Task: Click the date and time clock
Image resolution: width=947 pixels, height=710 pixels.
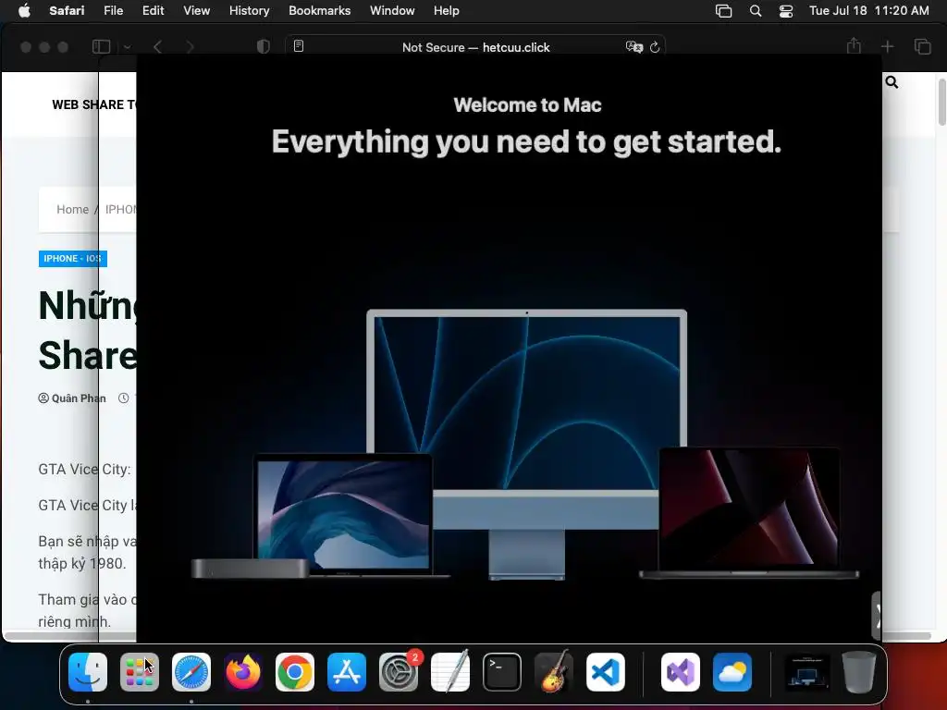Action: [x=868, y=11]
